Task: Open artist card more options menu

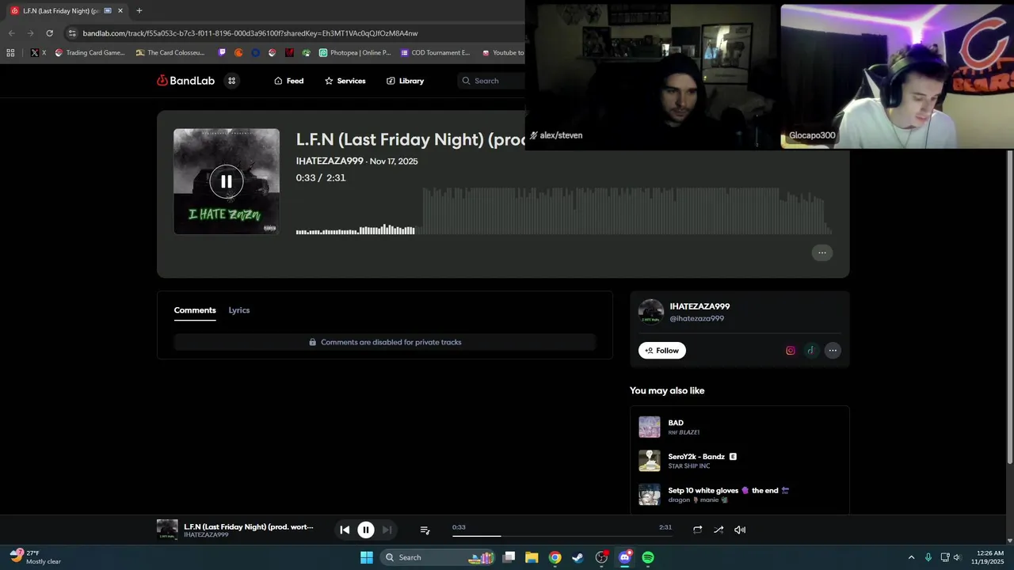Action: (x=833, y=351)
